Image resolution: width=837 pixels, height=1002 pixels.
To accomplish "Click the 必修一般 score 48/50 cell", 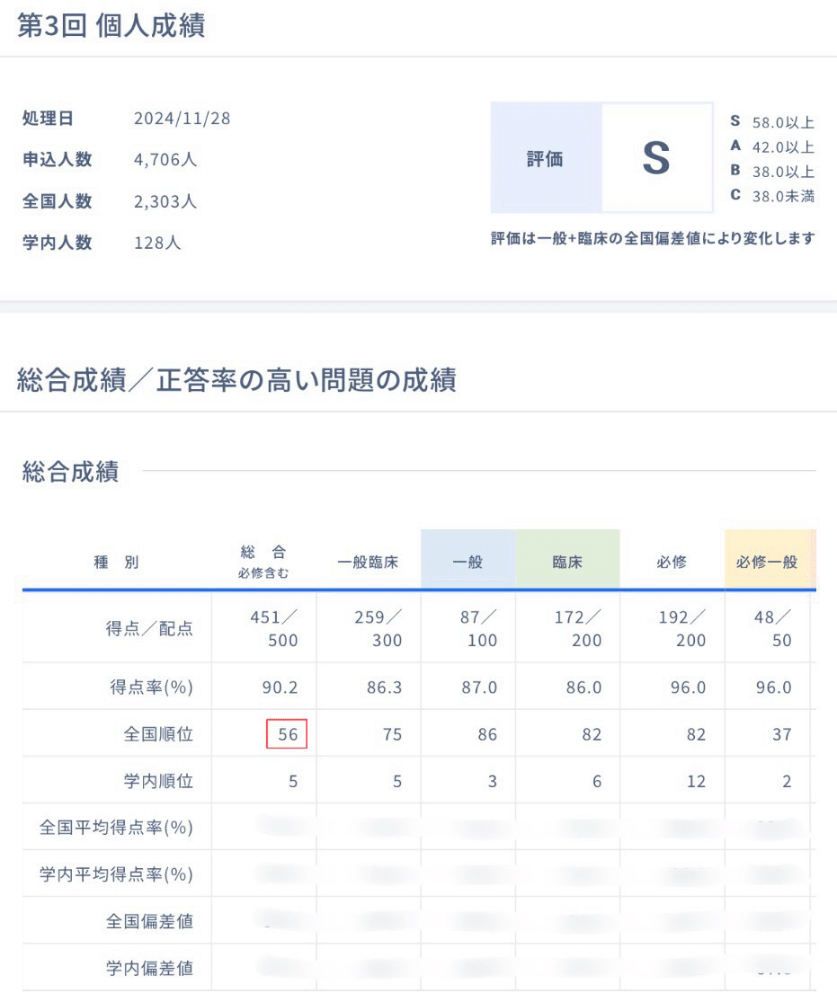I will point(774,627).
